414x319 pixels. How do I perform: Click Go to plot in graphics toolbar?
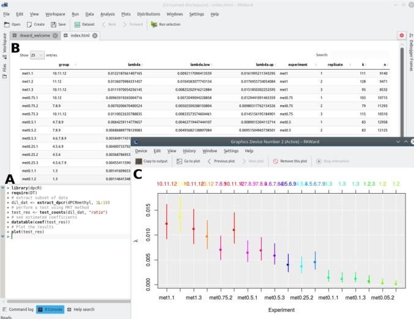[188, 161]
